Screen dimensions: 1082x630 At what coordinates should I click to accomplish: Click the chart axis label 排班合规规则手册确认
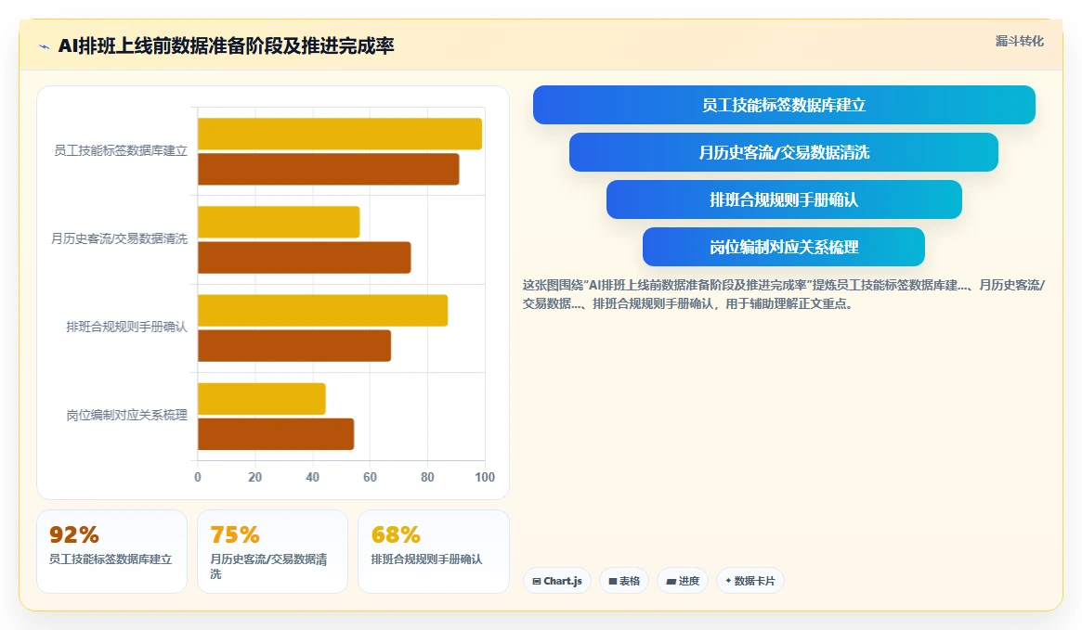[127, 327]
